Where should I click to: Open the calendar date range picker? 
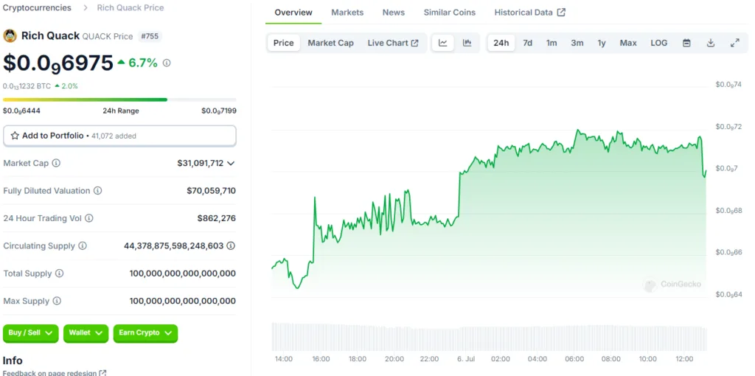[x=686, y=43]
